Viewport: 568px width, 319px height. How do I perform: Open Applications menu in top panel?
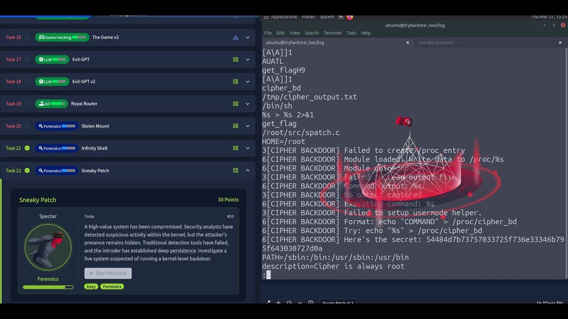(284, 17)
